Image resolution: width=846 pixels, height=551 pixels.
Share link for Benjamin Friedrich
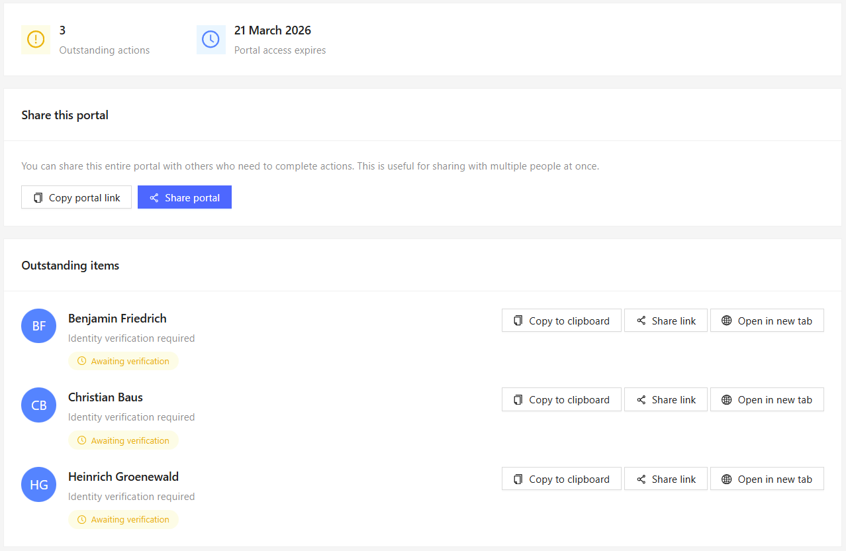pos(666,321)
